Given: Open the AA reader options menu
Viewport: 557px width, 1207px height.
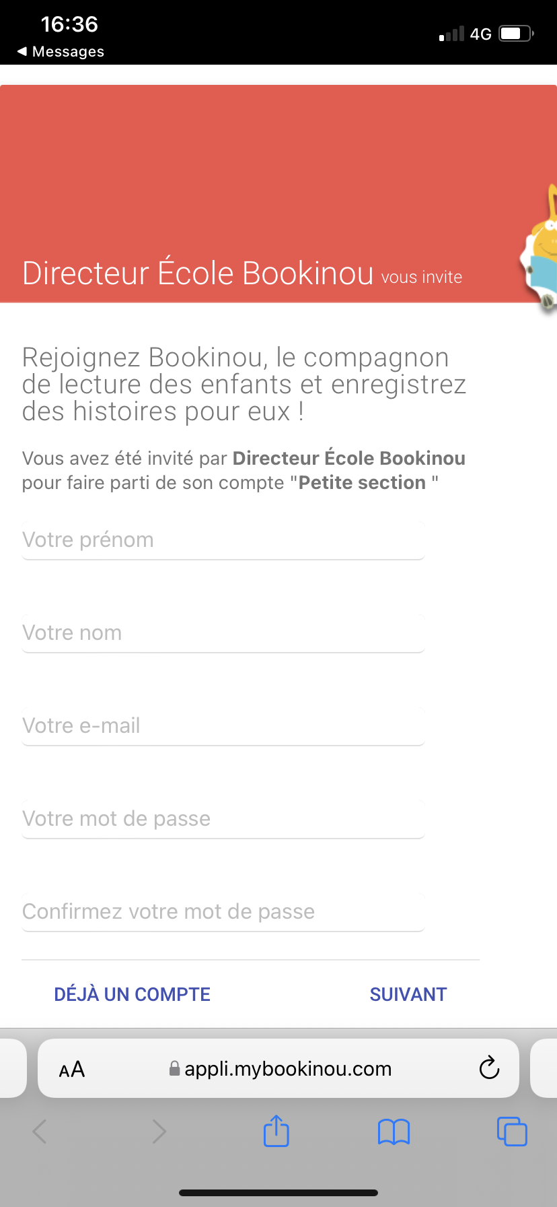Looking at the screenshot, I should click(x=72, y=1069).
